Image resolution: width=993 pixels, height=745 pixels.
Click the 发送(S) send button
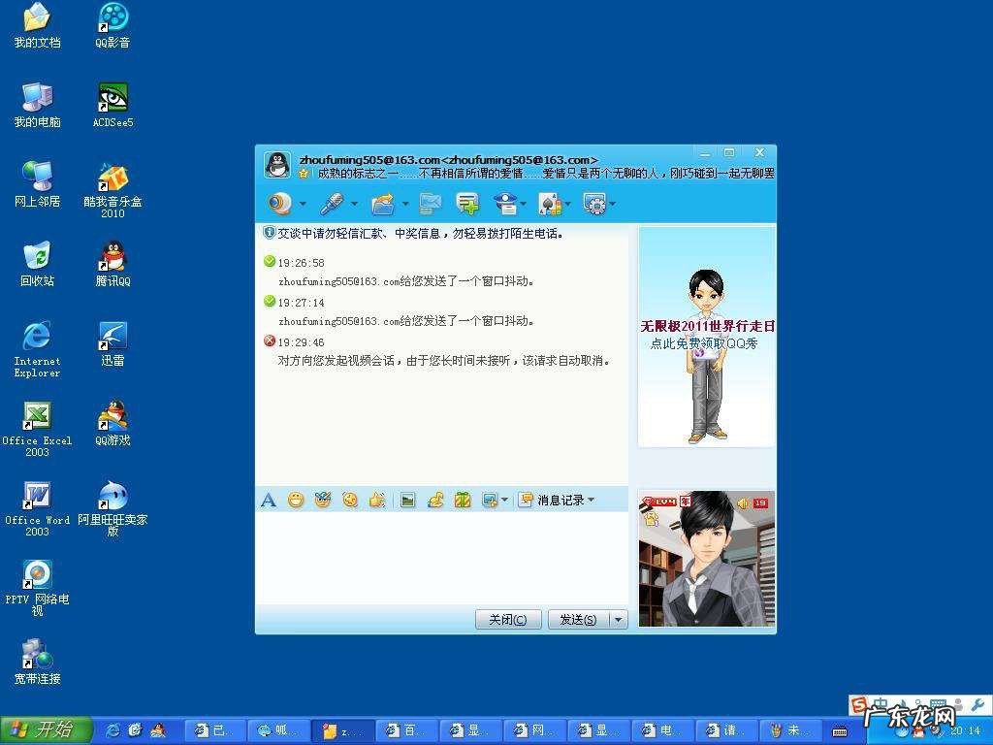click(x=579, y=619)
